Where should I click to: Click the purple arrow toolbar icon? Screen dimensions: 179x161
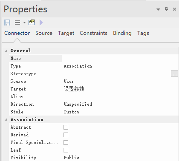point(41,23)
